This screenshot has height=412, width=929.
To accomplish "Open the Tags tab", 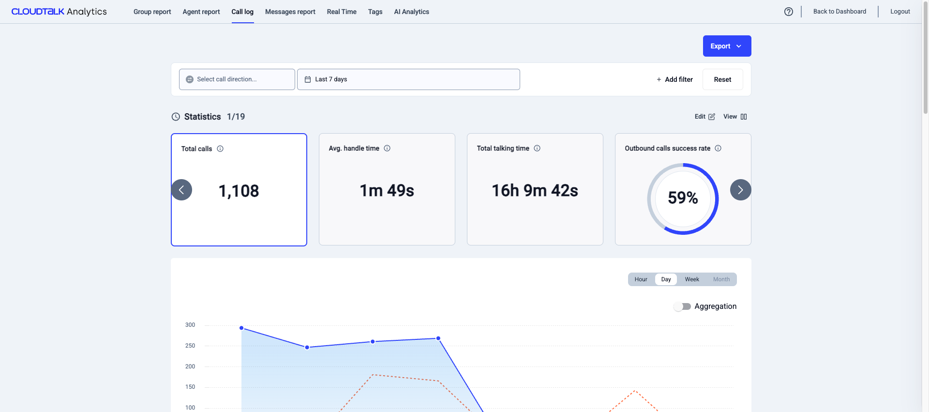I will pyautogui.click(x=375, y=12).
